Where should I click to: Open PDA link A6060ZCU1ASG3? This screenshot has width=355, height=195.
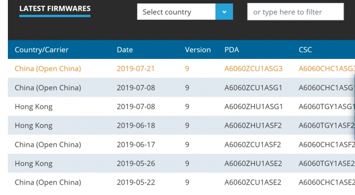click(253, 69)
